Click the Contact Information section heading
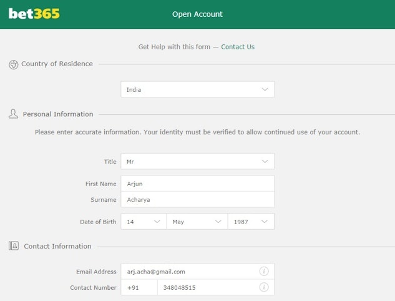The width and height of the screenshot is (395, 301). click(x=57, y=246)
